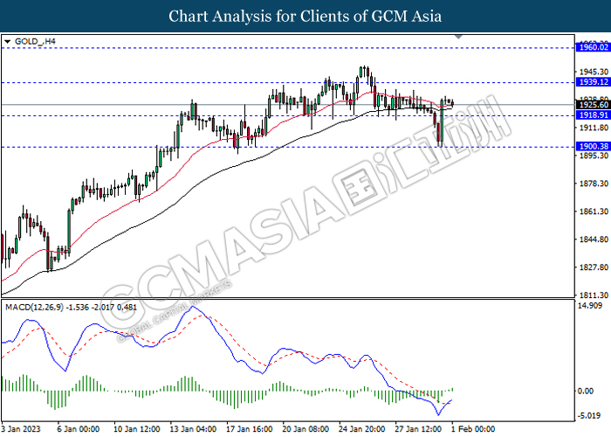
Task: Click the 6 Jan 00:00 date label
Action: pos(78,429)
